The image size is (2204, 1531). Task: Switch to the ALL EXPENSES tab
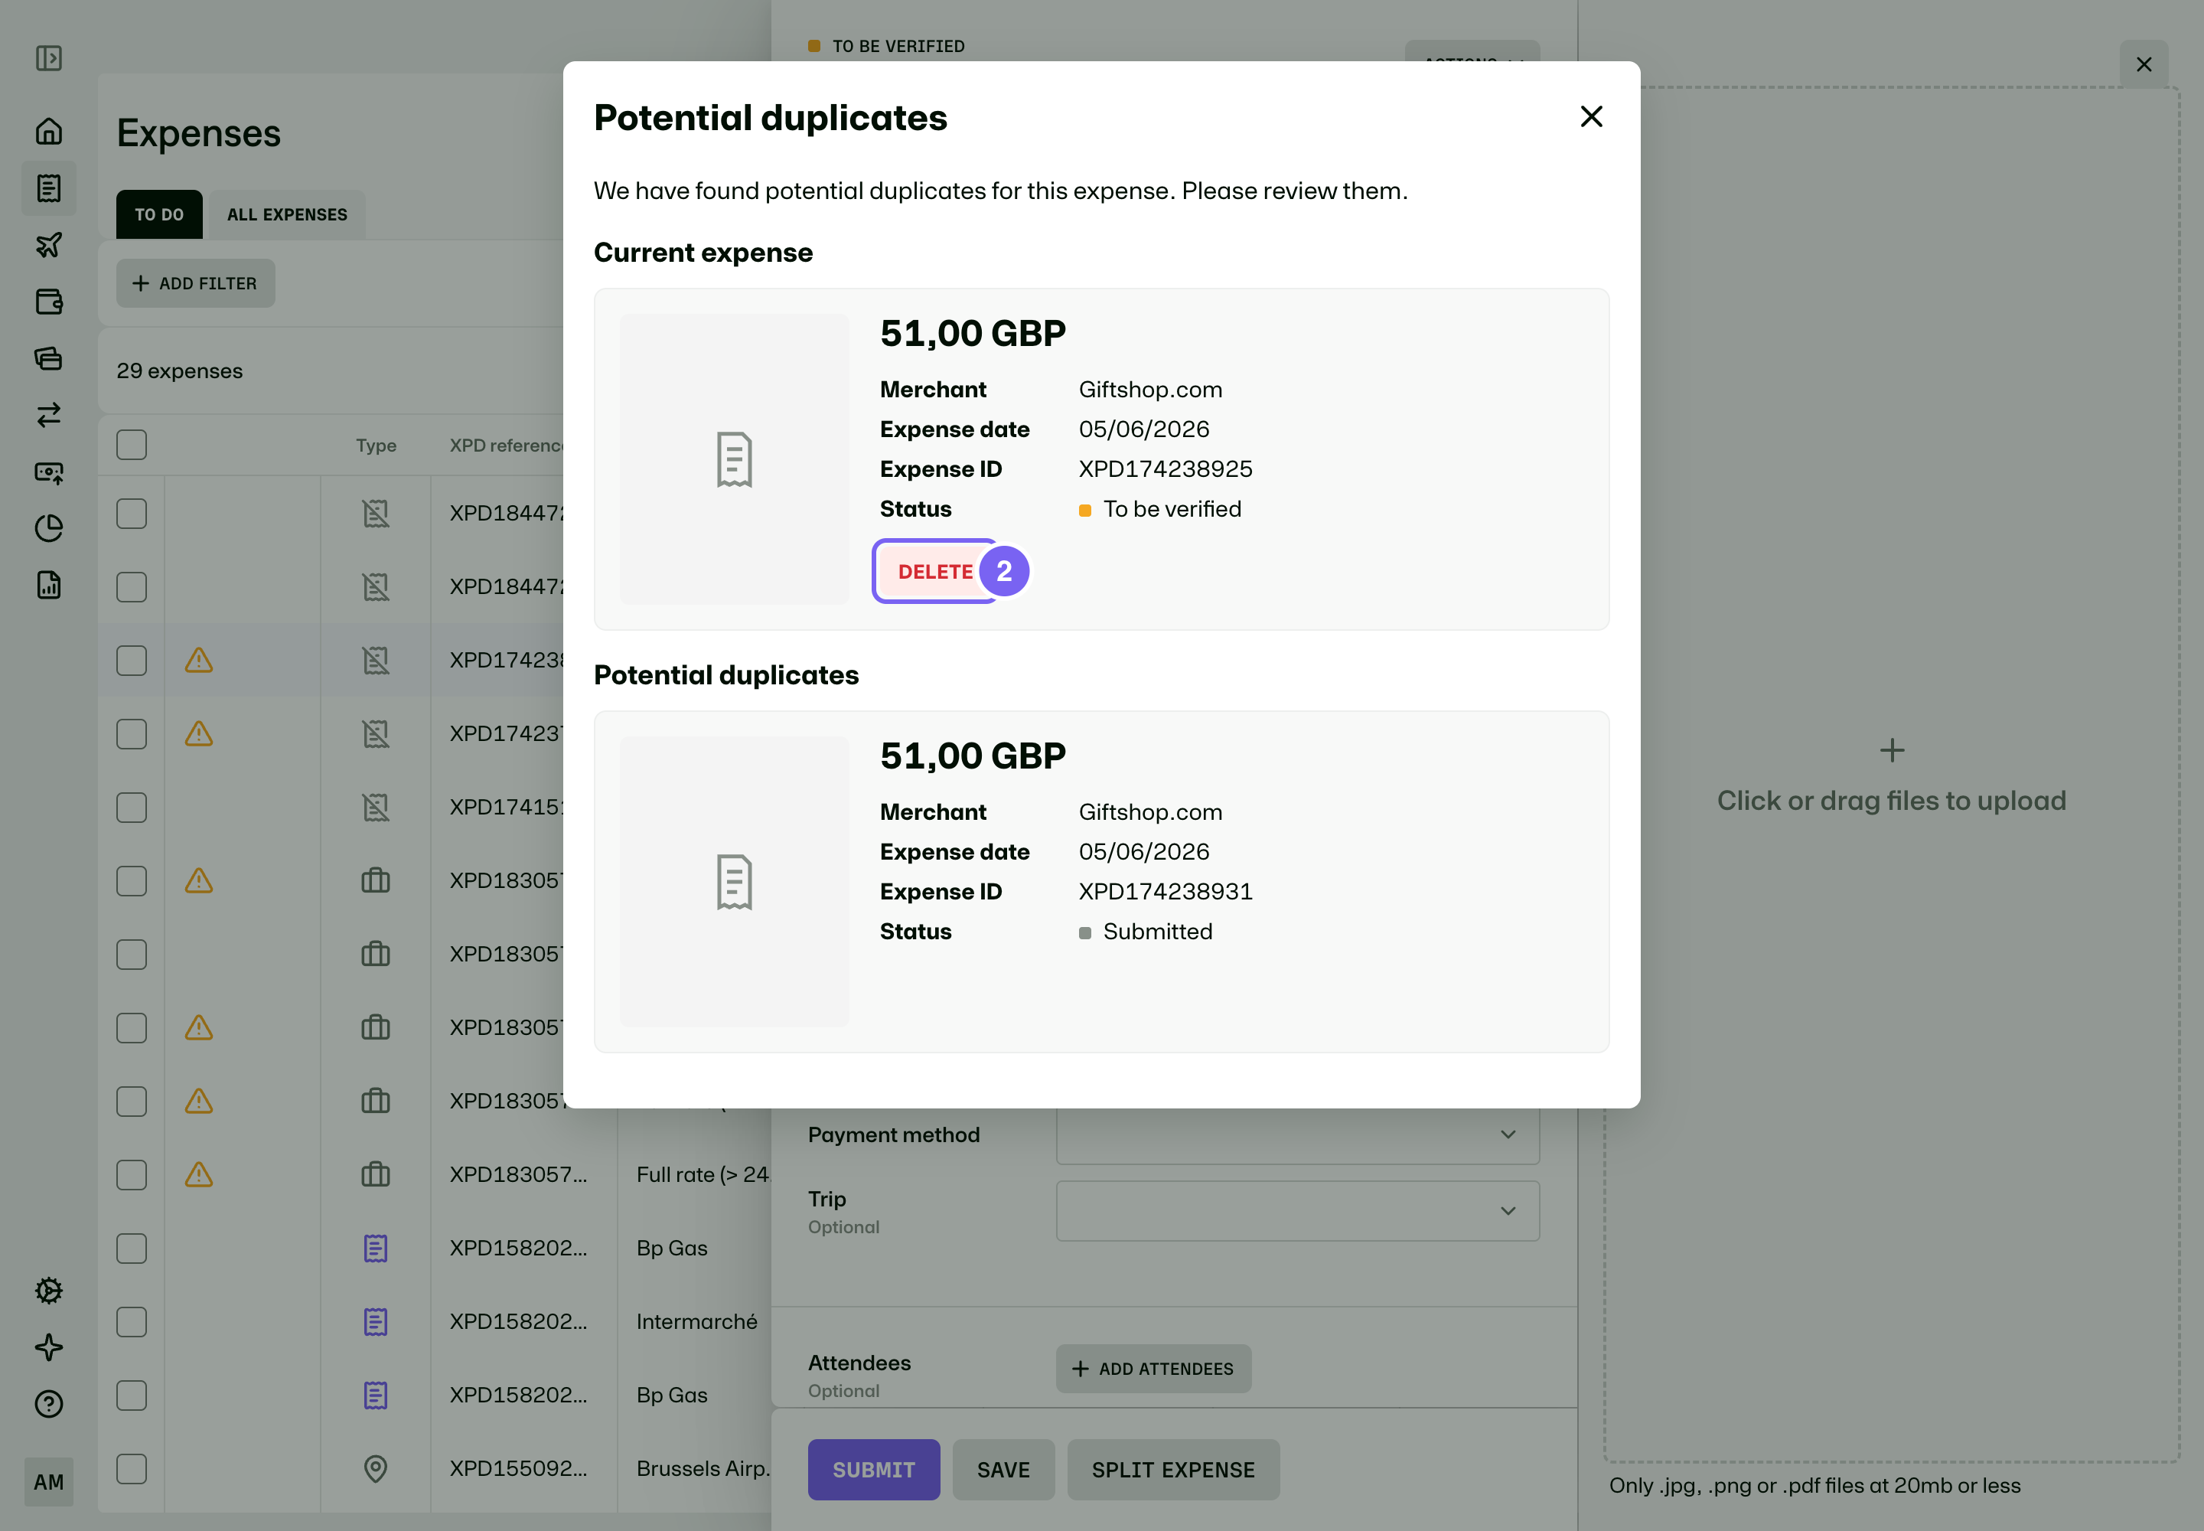pos(287,215)
